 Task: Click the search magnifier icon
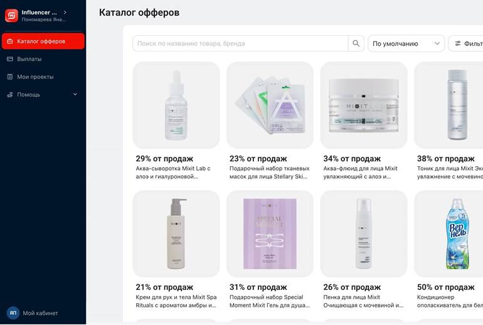pos(356,43)
